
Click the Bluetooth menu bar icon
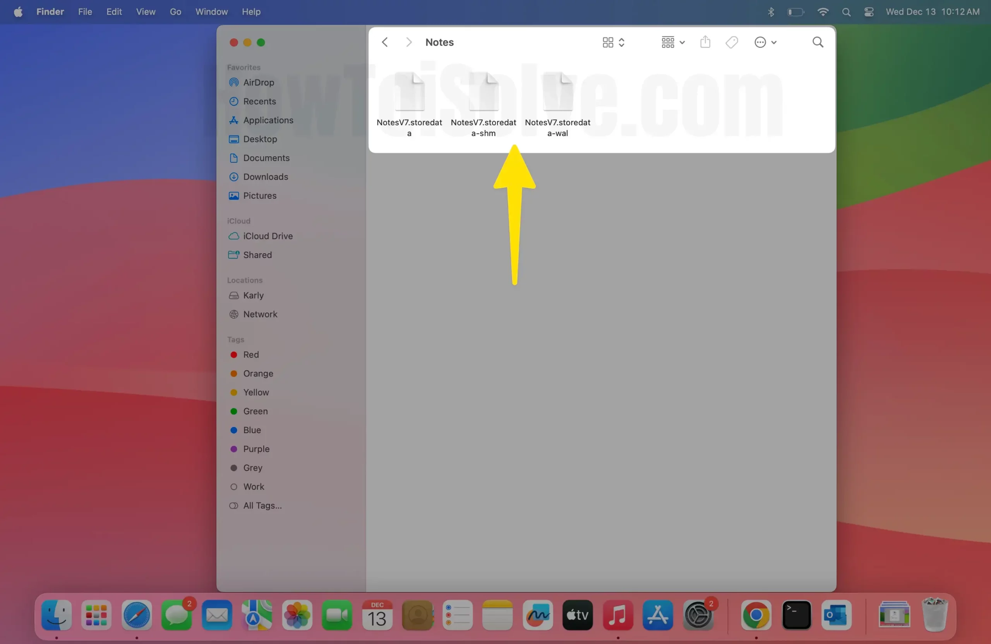[771, 12]
